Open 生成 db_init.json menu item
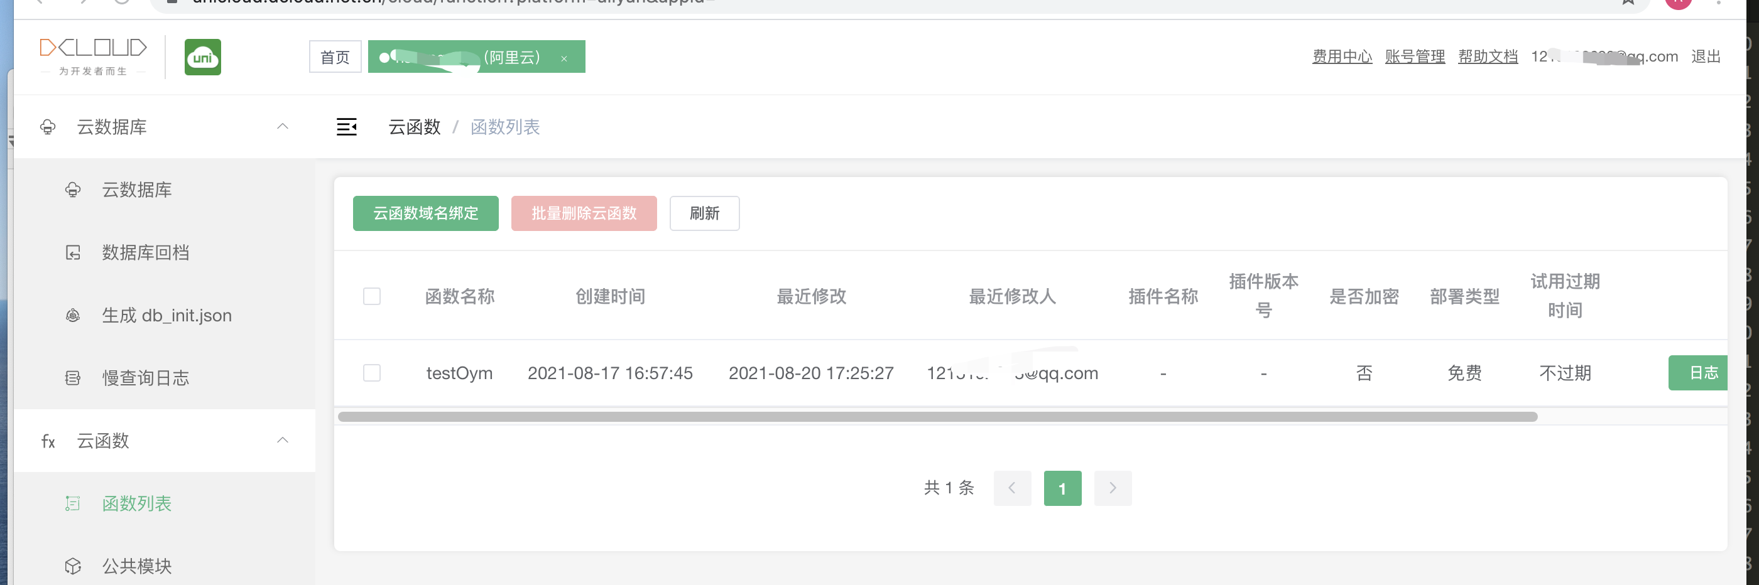 (164, 315)
